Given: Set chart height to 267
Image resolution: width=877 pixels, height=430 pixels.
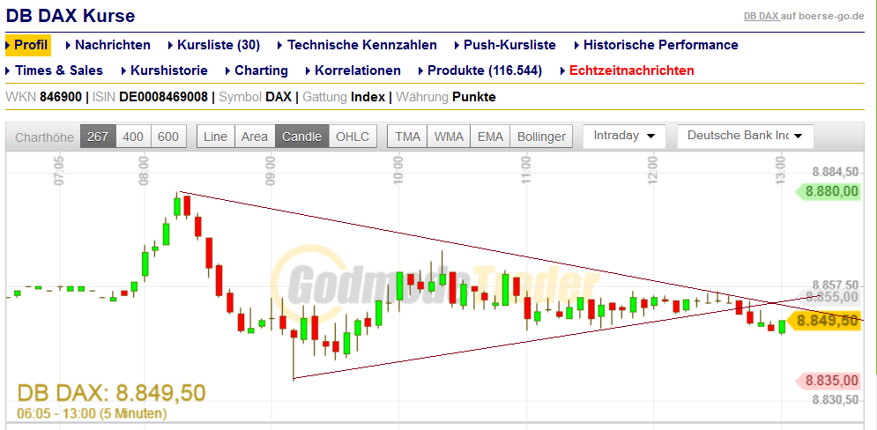Looking at the screenshot, I should coord(98,137).
